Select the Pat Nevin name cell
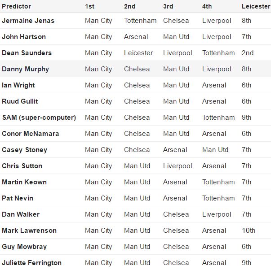The height and width of the screenshot is (270, 271). [x=18, y=198]
